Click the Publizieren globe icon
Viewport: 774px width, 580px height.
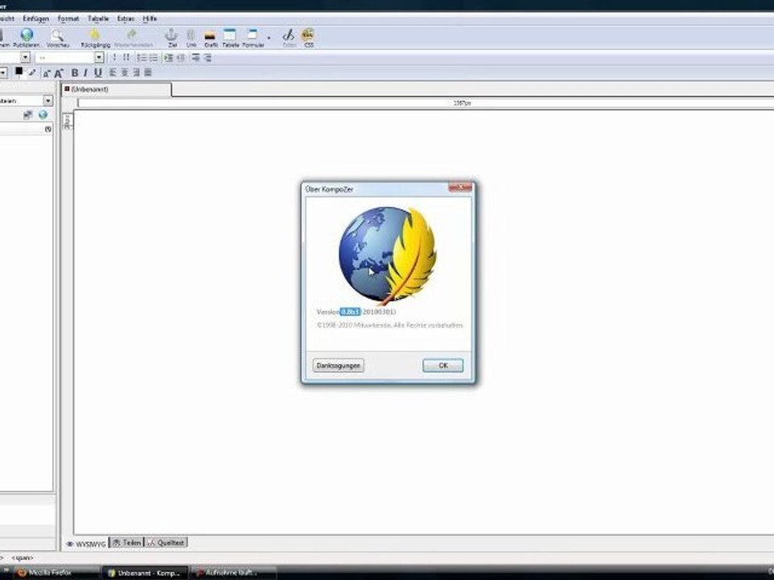click(x=27, y=35)
